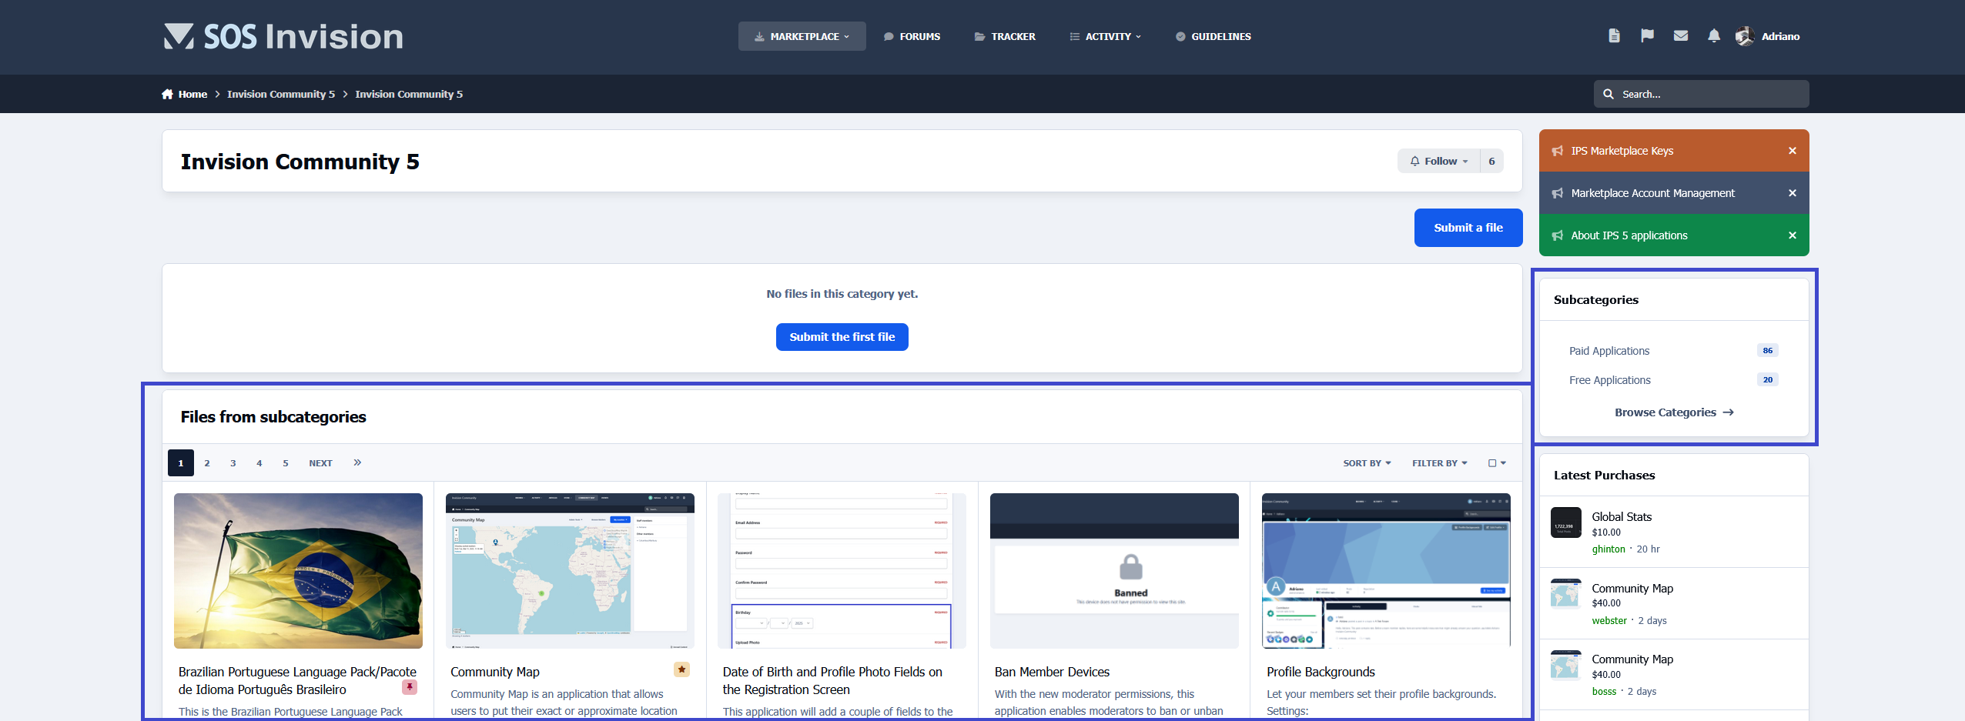Click the Home breadcrumb icon
The height and width of the screenshot is (721, 1965).
pyautogui.click(x=167, y=95)
